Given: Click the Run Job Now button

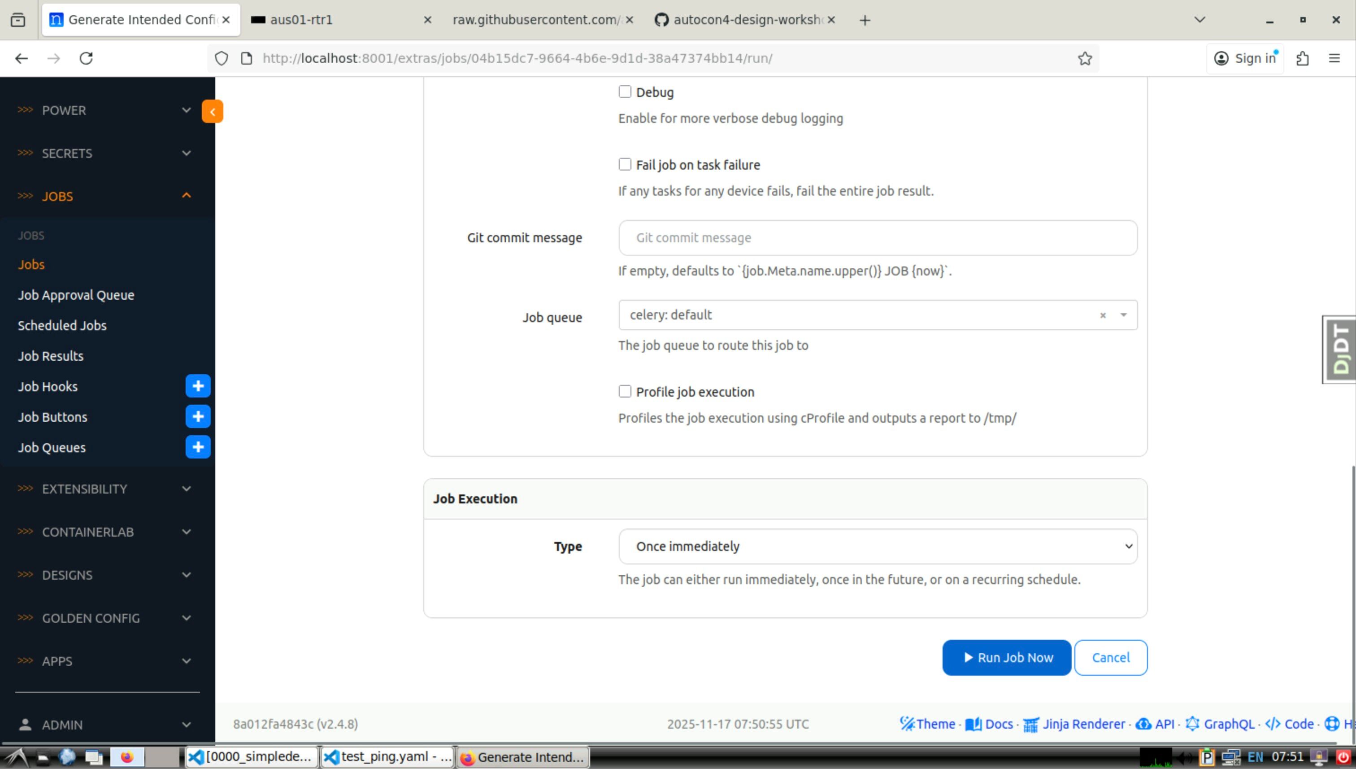Looking at the screenshot, I should (x=1006, y=658).
